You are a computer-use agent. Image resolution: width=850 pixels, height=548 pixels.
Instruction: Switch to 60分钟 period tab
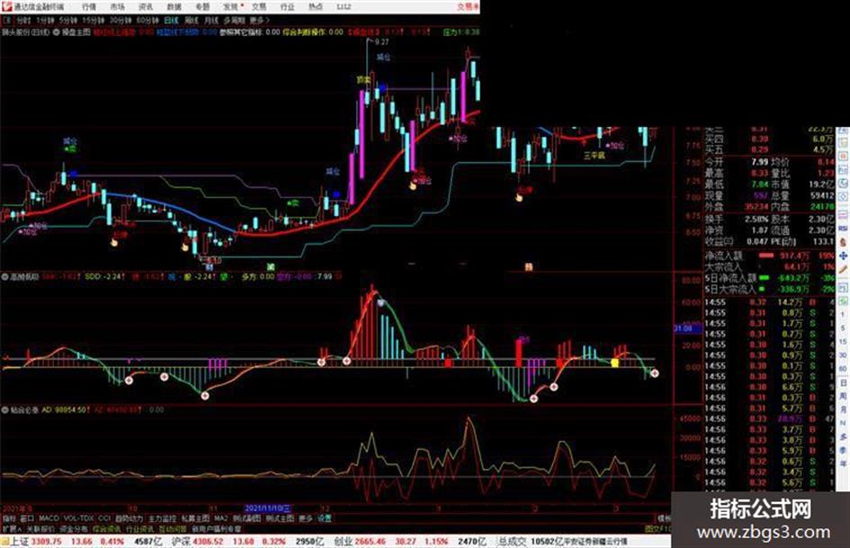[x=148, y=21]
